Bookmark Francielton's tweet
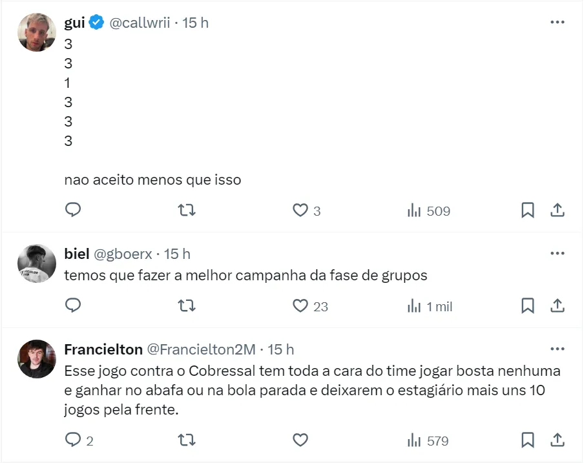 point(527,440)
